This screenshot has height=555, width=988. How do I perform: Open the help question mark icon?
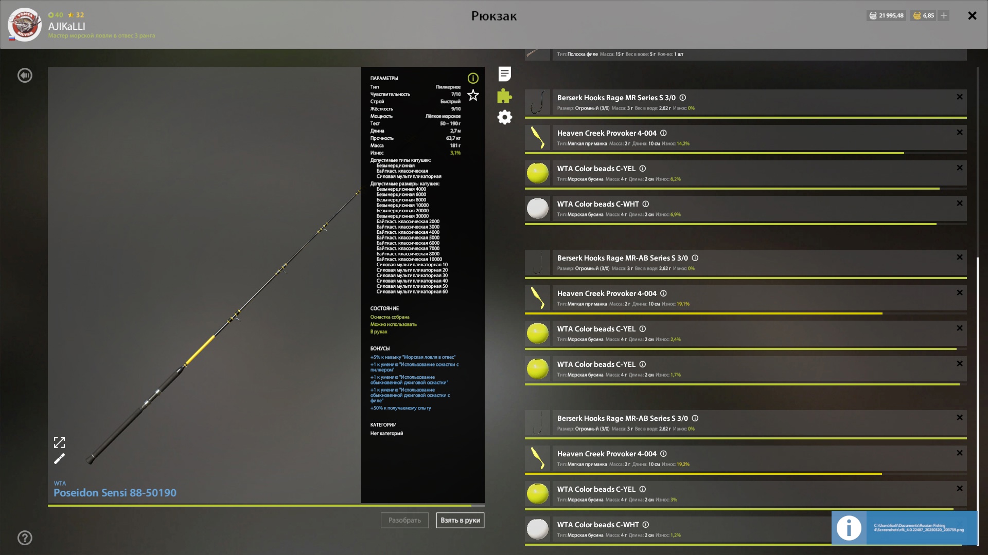25,538
